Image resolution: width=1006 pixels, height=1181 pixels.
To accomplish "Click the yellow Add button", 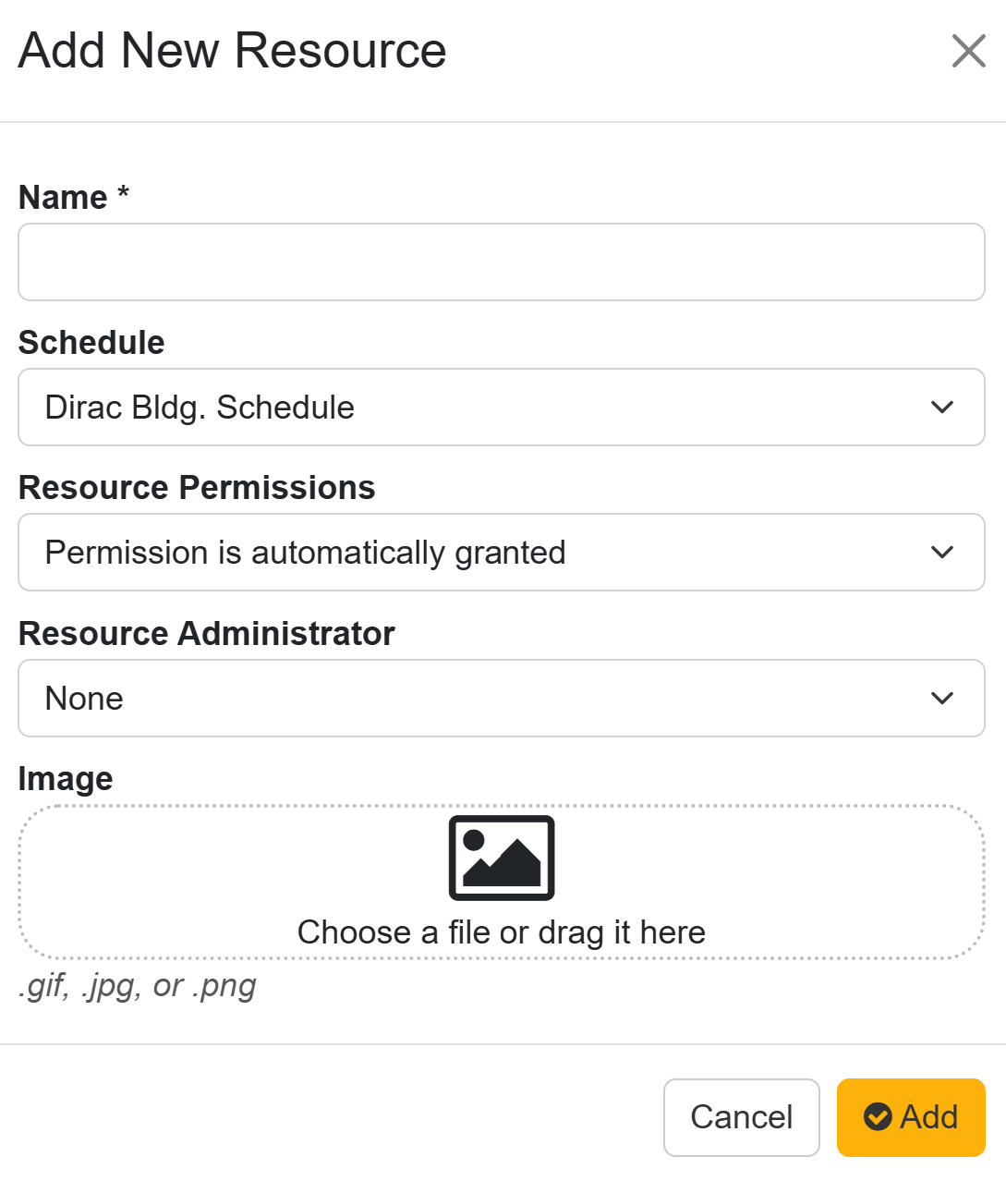I will (911, 1117).
